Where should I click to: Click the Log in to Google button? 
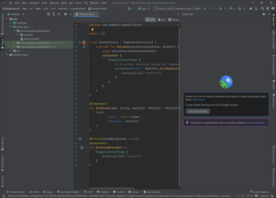[x=198, y=111]
